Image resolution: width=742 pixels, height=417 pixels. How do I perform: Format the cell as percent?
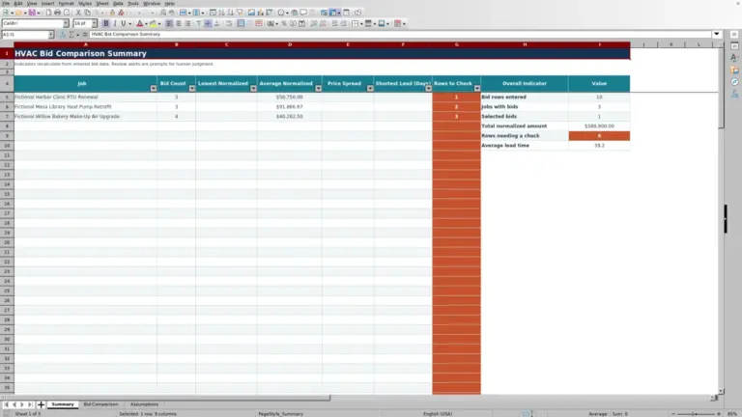[x=284, y=23]
